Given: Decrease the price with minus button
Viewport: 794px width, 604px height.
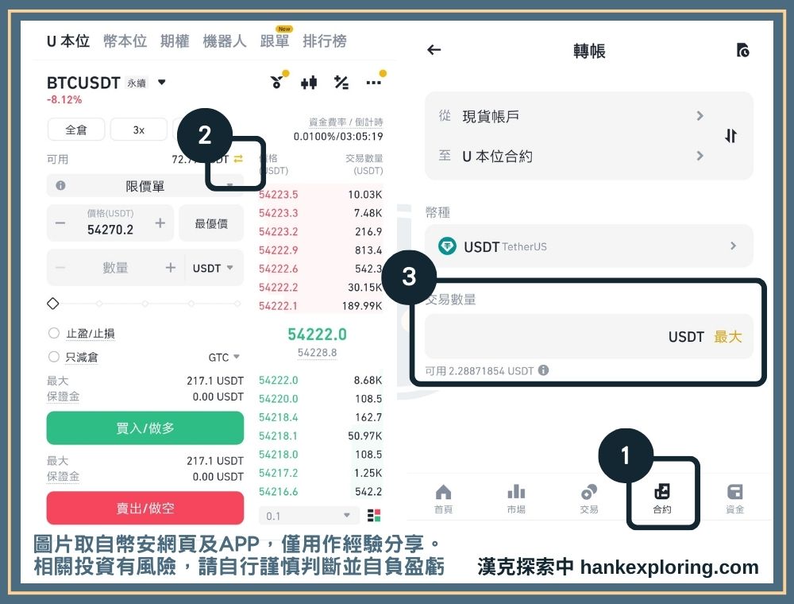Looking at the screenshot, I should [60, 223].
